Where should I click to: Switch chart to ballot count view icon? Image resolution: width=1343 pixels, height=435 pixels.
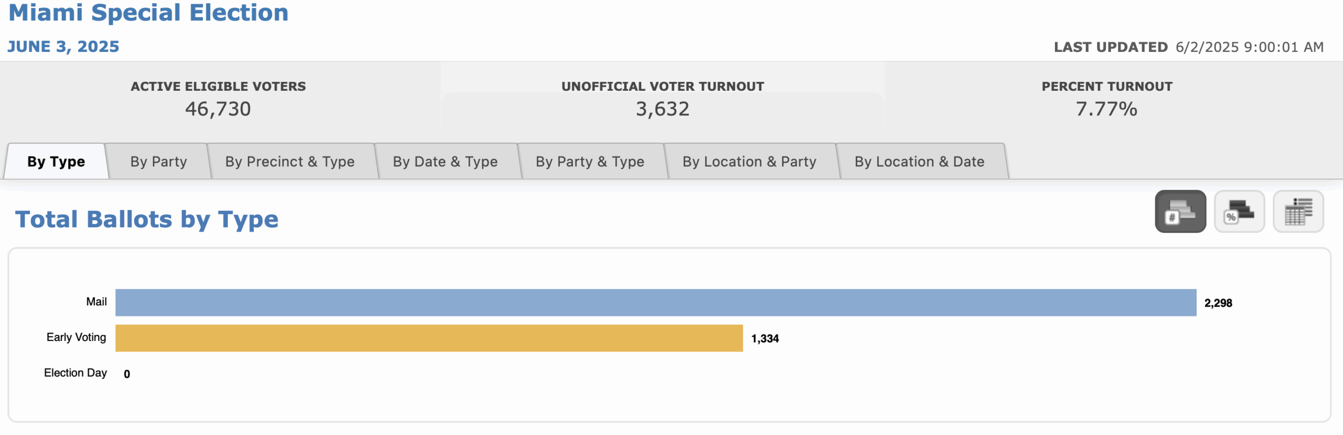click(x=1180, y=211)
